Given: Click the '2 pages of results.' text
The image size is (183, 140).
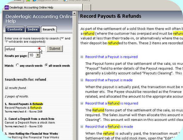Looking at the screenshot, I should pos(17,96).
